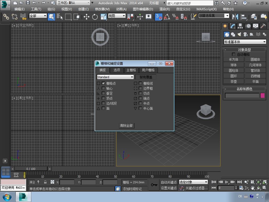Switch to the Create panel star icon
Screen dimensions: 269x202
225,26
